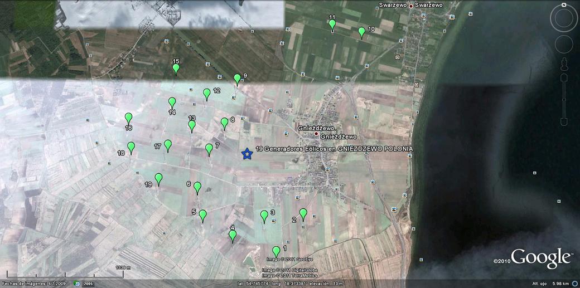Click the photo icon right of placemark 3
580x288 pixels.
pyautogui.click(x=274, y=221)
